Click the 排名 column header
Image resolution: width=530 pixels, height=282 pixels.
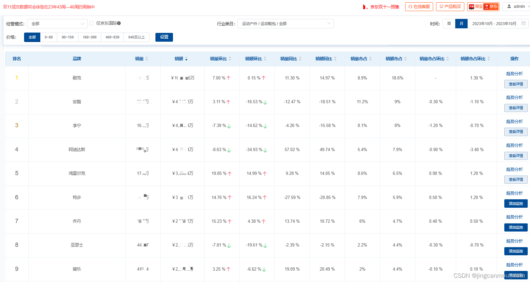(x=17, y=59)
